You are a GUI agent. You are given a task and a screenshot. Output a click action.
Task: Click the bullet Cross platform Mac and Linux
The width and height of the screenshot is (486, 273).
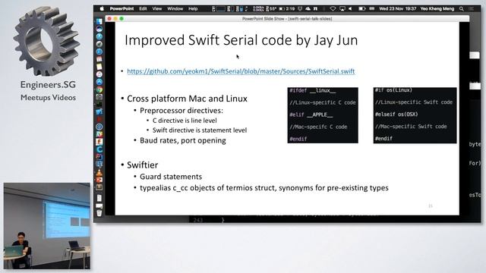187,99
